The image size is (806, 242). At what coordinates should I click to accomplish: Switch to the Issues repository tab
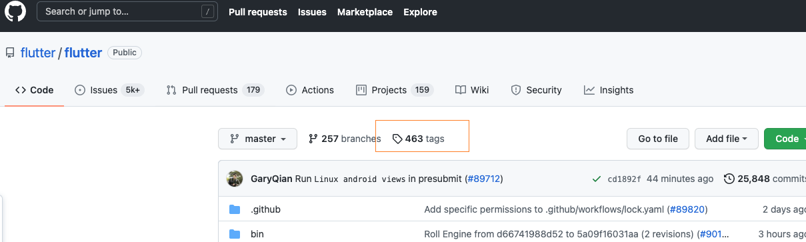pos(109,90)
